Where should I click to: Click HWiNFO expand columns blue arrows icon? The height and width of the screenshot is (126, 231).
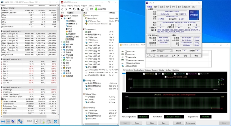(x=3, y=121)
